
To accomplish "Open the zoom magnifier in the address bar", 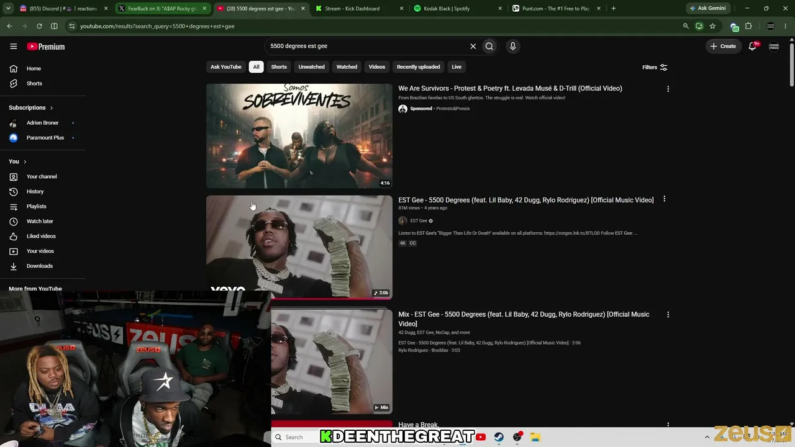I will pyautogui.click(x=686, y=26).
